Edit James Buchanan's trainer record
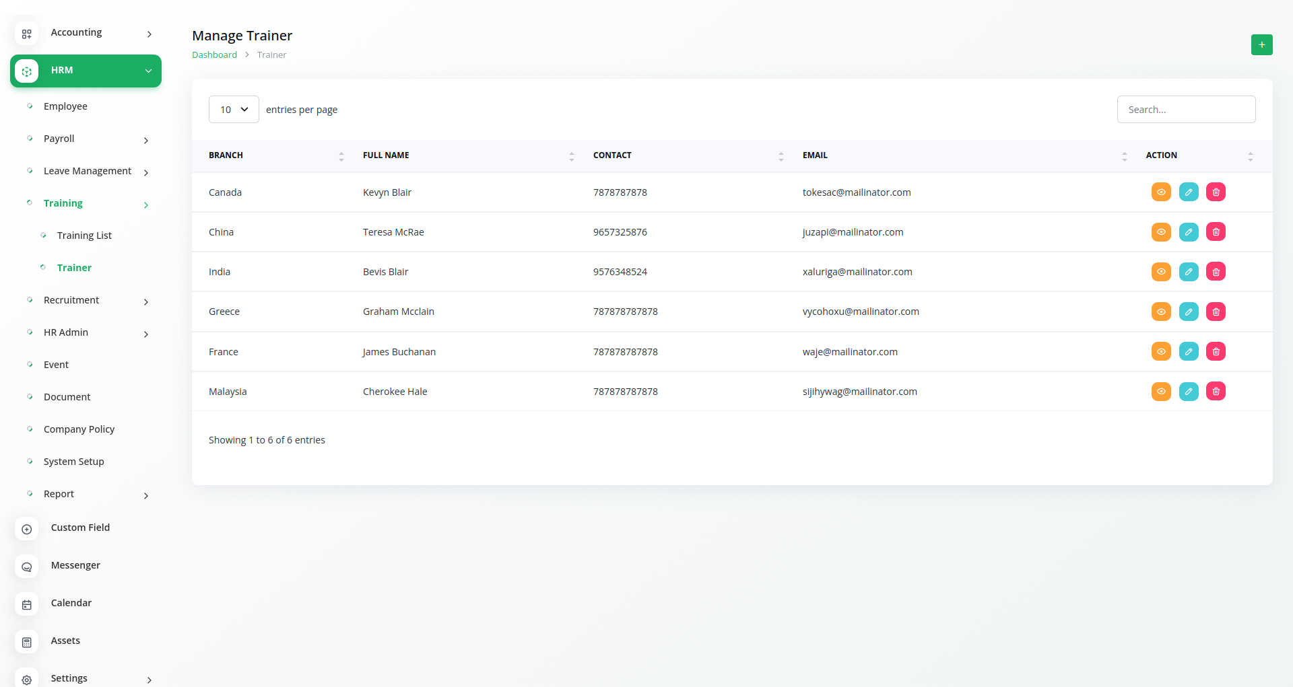1293x687 pixels. coord(1189,352)
